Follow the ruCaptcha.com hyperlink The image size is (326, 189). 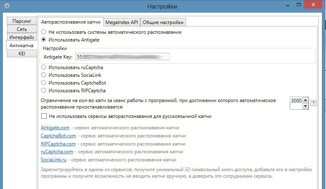pos(57,152)
